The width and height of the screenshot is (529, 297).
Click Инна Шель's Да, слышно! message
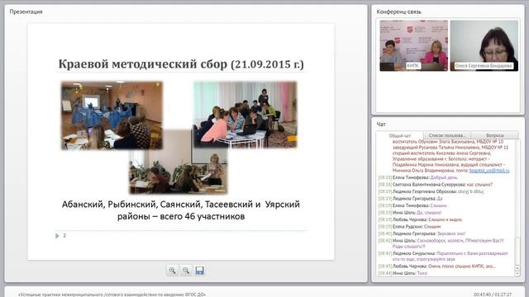(410, 213)
